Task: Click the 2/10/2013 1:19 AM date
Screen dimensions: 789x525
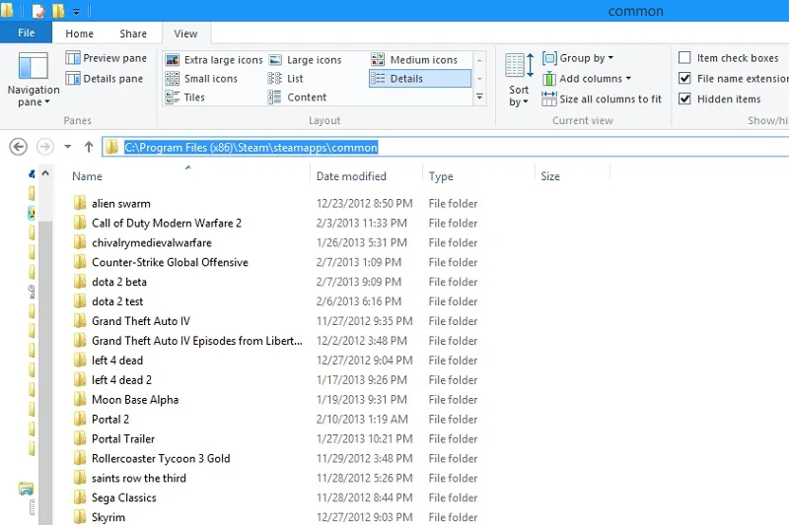Action: coord(362,419)
